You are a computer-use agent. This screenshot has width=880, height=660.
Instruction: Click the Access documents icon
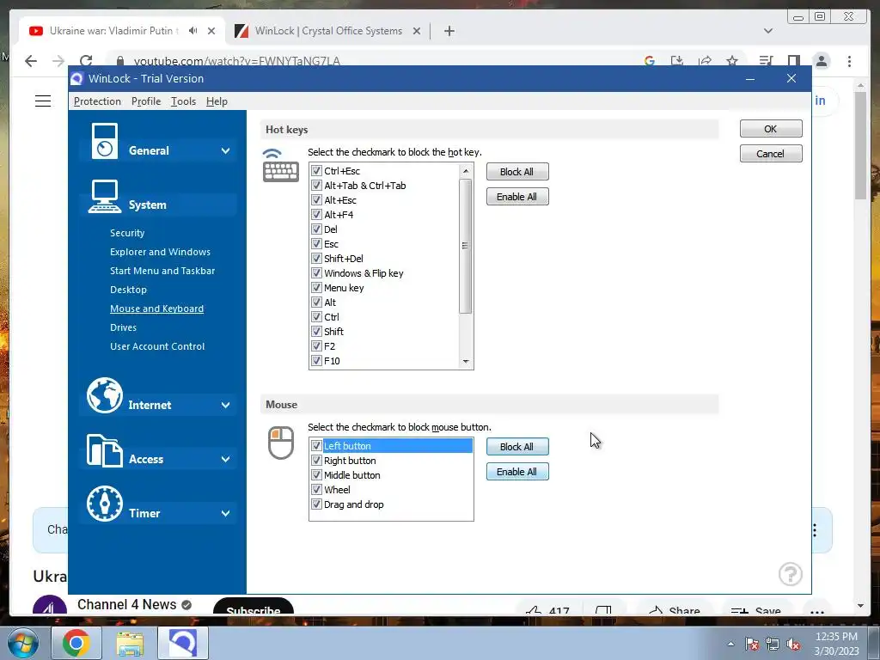pyautogui.click(x=104, y=450)
